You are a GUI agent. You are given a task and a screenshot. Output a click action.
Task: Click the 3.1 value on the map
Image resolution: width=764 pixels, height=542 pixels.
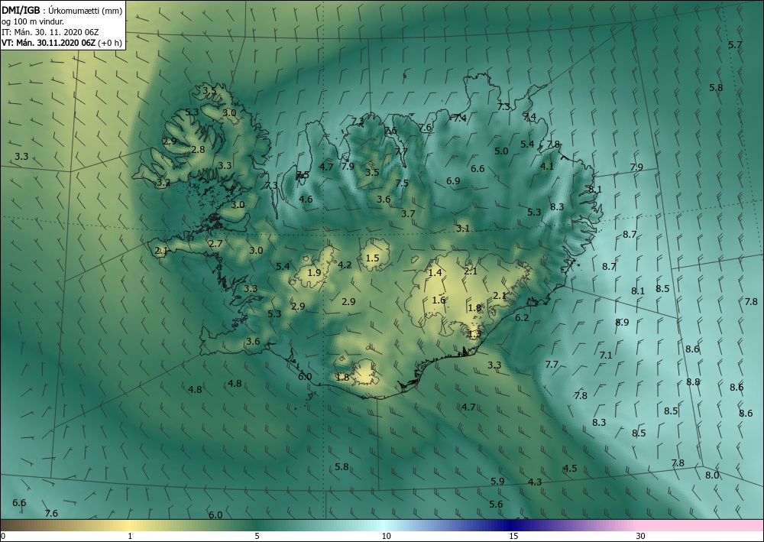click(x=463, y=228)
